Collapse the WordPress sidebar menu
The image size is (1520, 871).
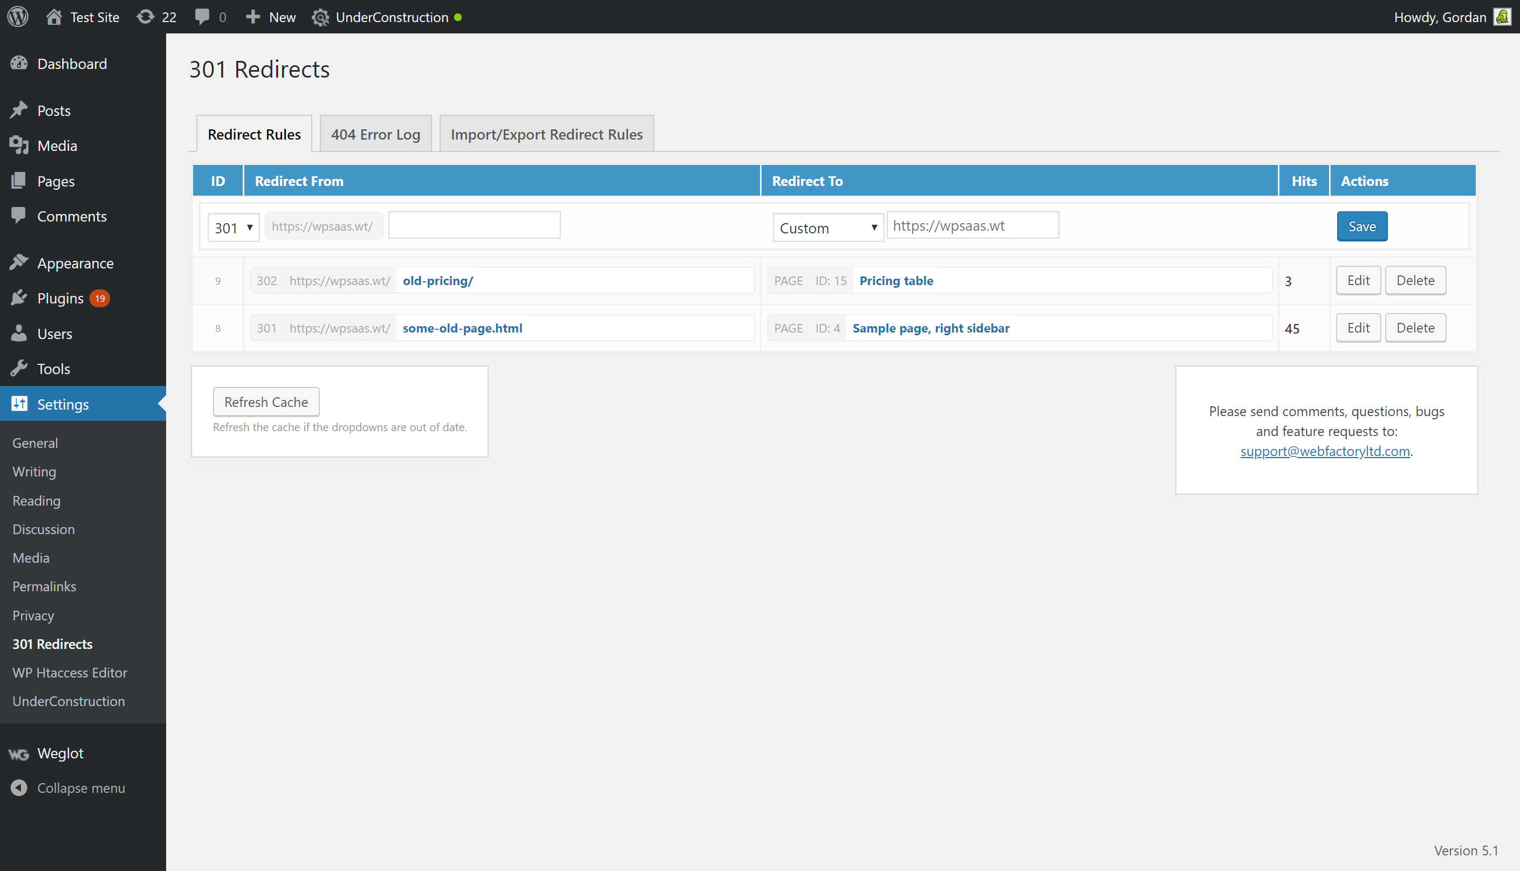(x=81, y=787)
